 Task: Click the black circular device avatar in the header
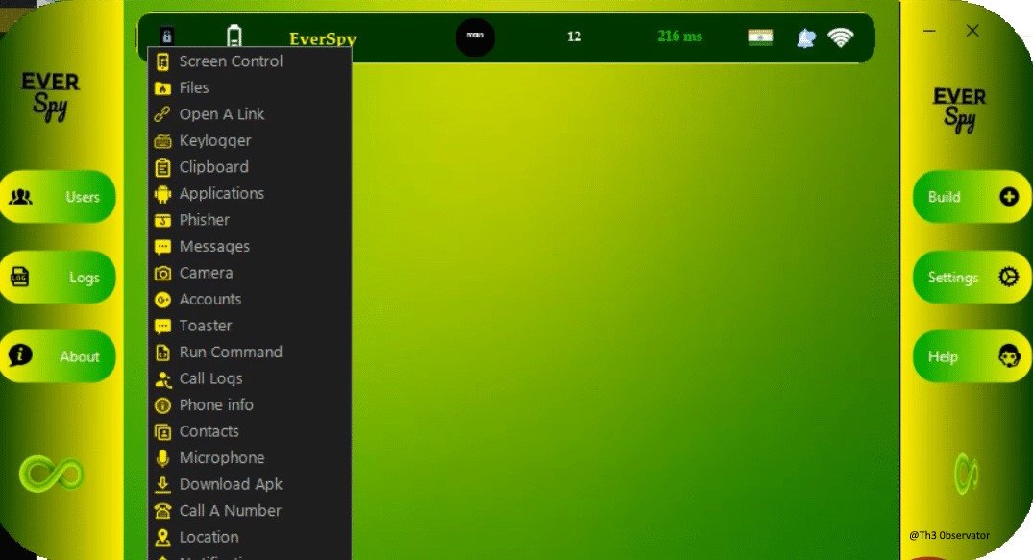tap(476, 35)
